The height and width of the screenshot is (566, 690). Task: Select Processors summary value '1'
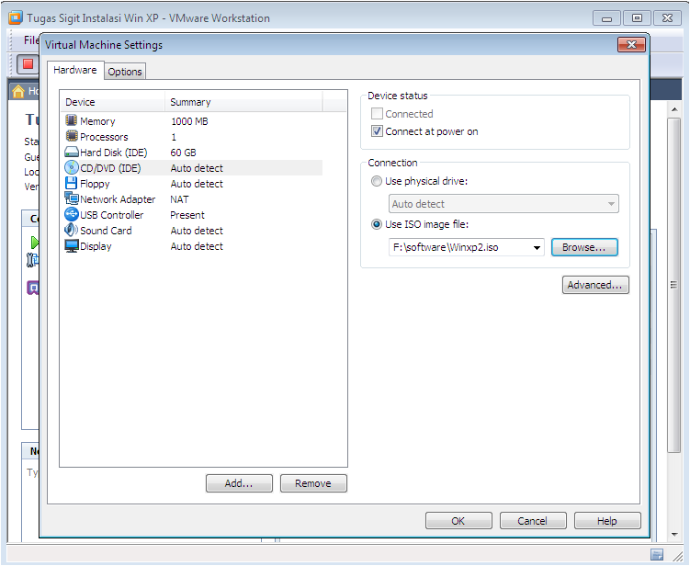coord(174,137)
